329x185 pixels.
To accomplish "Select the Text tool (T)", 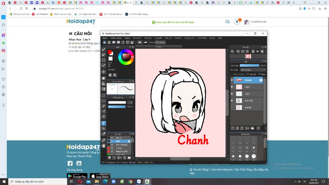I will click(x=103, y=123).
